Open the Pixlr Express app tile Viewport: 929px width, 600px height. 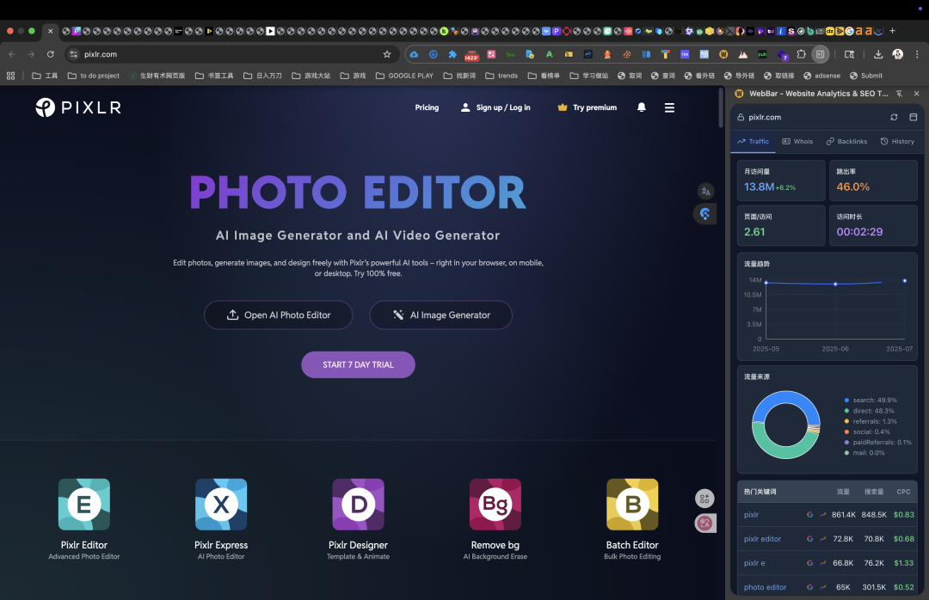(x=221, y=504)
